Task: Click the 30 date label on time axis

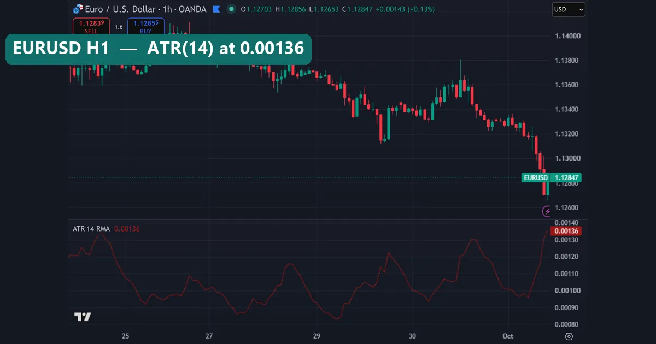Action: [x=412, y=336]
